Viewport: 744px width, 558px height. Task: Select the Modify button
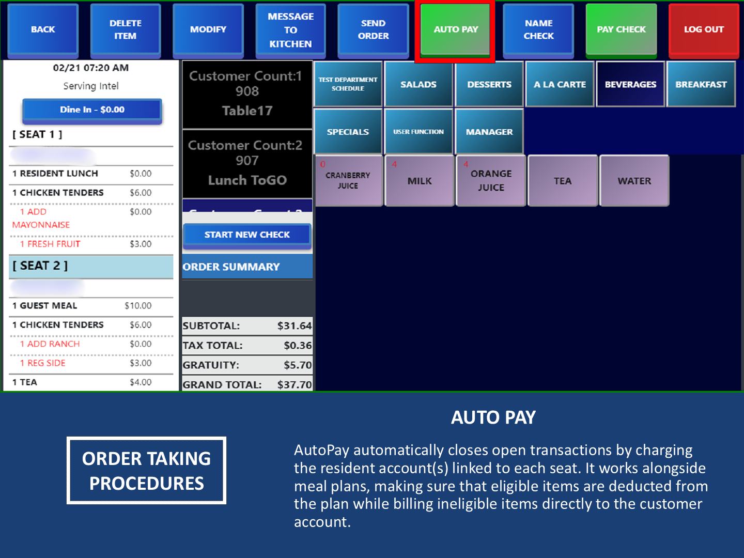[x=208, y=30]
